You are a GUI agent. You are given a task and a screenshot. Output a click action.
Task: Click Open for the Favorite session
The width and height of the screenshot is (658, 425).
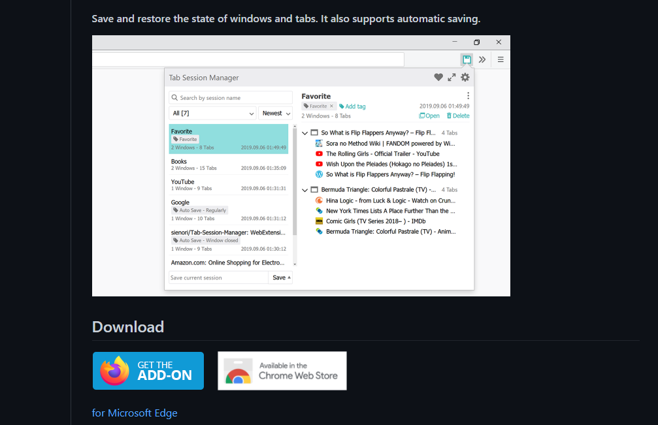(429, 116)
